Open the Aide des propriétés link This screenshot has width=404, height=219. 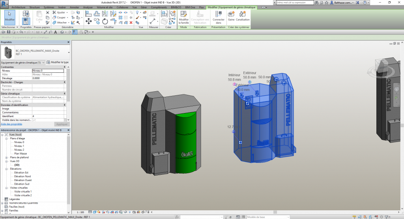[x=11, y=124]
